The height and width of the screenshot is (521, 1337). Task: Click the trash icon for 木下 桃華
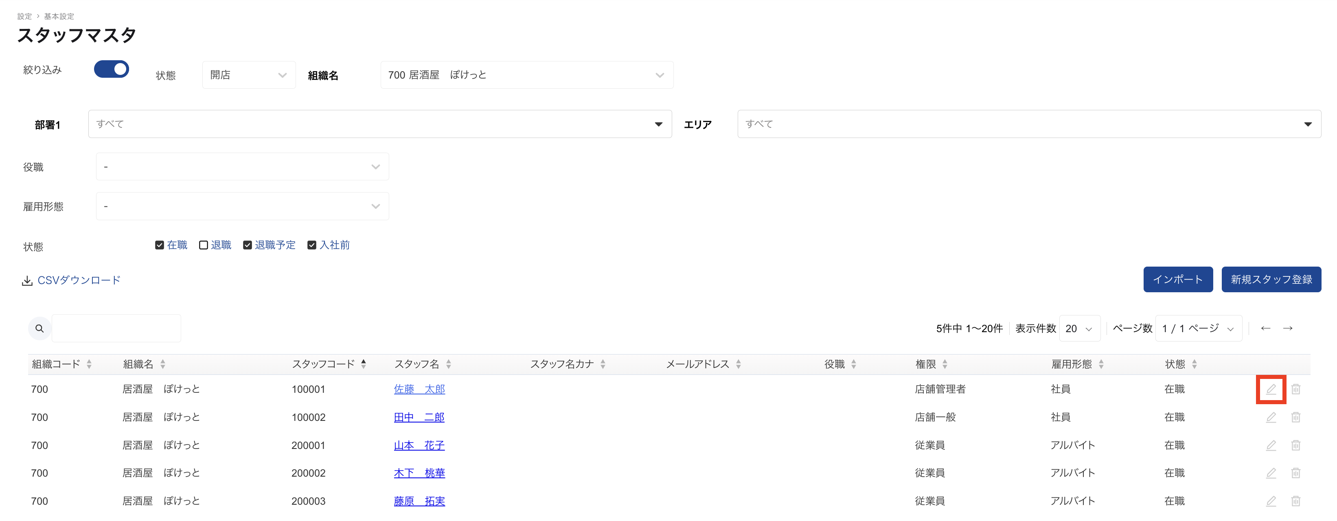1295,473
